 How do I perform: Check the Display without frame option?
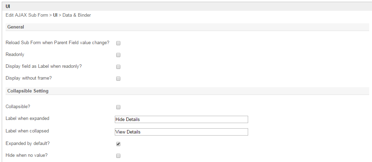[118, 79]
